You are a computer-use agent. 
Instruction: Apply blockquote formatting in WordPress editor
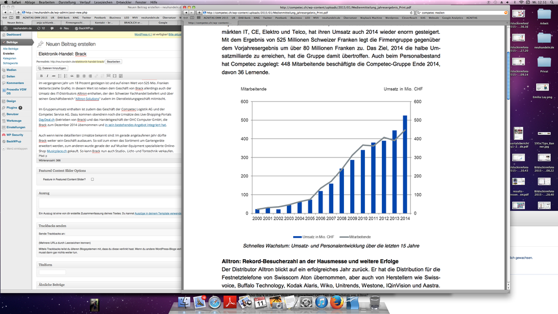coord(72,76)
